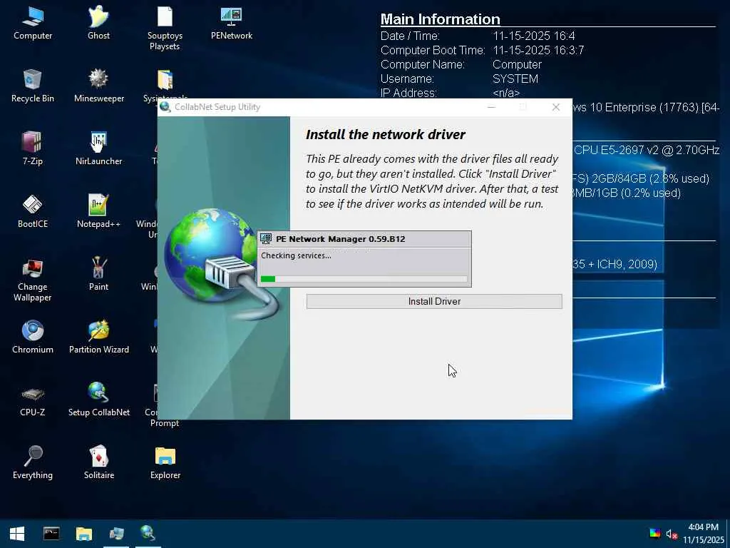Minimize the CollabNet Setup Utility window

pyautogui.click(x=491, y=107)
